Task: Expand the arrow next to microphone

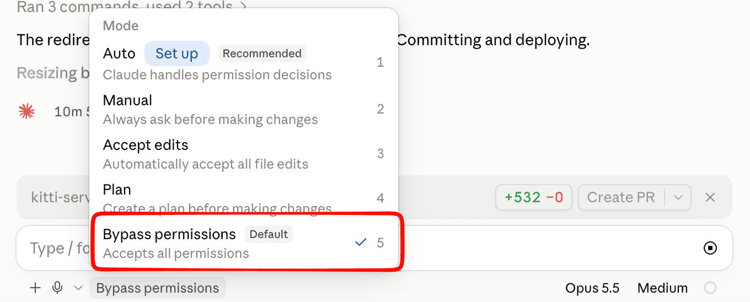Action: pos(78,288)
